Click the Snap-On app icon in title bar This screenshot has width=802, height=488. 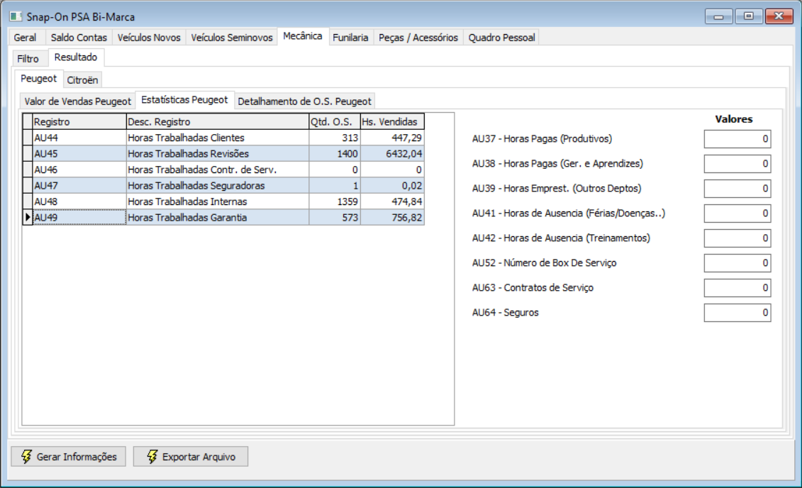[x=16, y=16]
